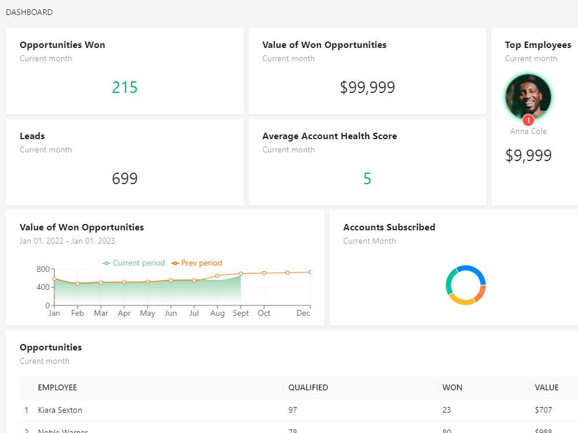Image resolution: width=578 pixels, height=433 pixels.
Task: Toggle the Prev period legend item
Action: pos(197,263)
